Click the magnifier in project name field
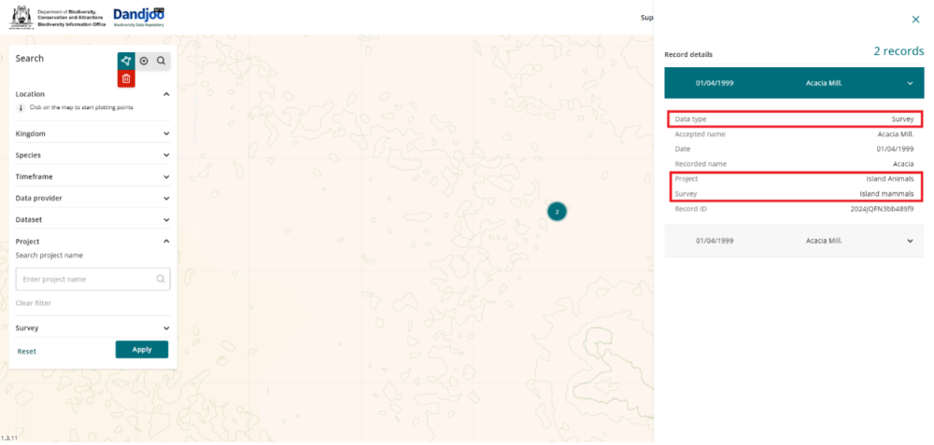This screenshot has width=934, height=445. point(161,278)
